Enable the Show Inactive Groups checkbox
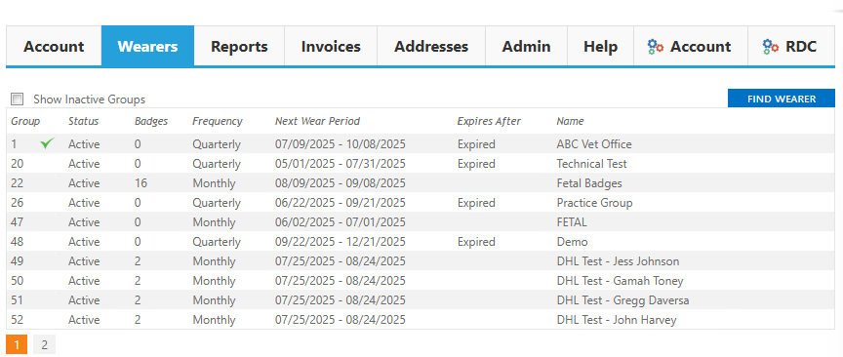Image resolution: width=843 pixels, height=357 pixels. pyautogui.click(x=18, y=99)
